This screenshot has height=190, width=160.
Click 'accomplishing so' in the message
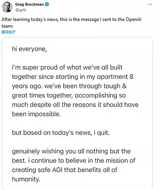click(100, 95)
